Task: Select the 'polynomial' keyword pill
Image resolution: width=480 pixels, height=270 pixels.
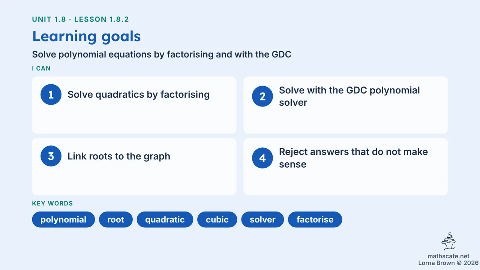Action: 63,219
